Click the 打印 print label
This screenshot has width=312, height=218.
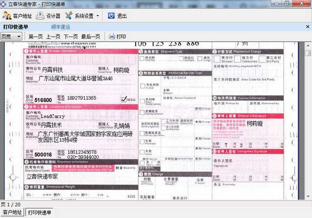(x=121, y=36)
